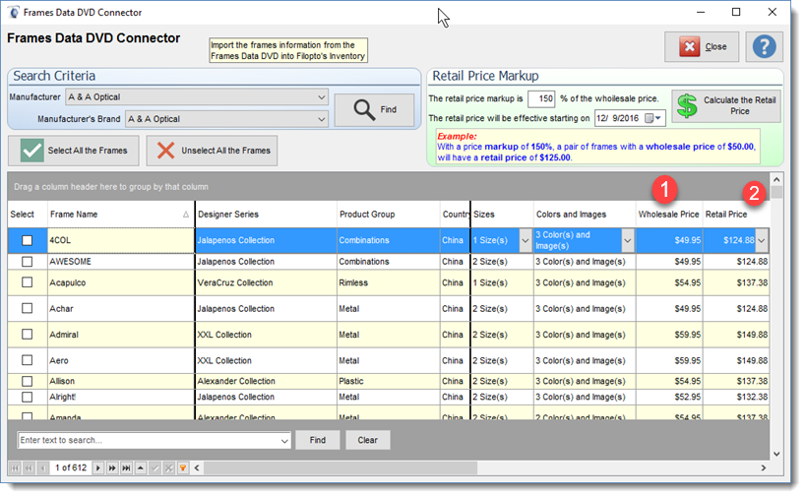Expand the 4COL Sizes dropdown arrow

coord(525,240)
